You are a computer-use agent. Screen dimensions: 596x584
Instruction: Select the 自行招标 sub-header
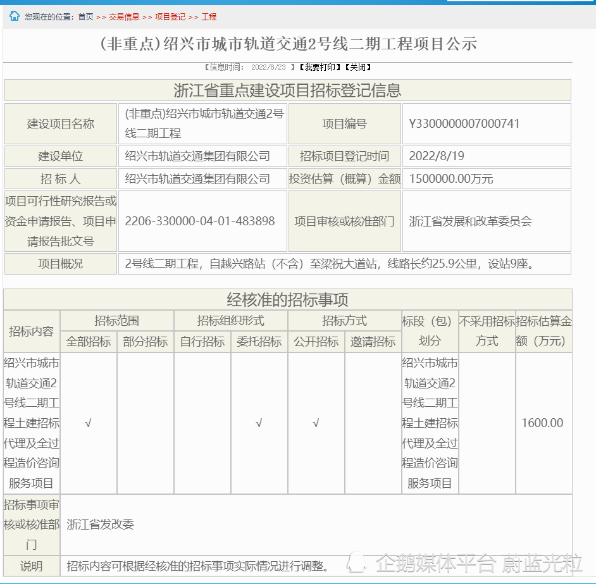point(202,342)
